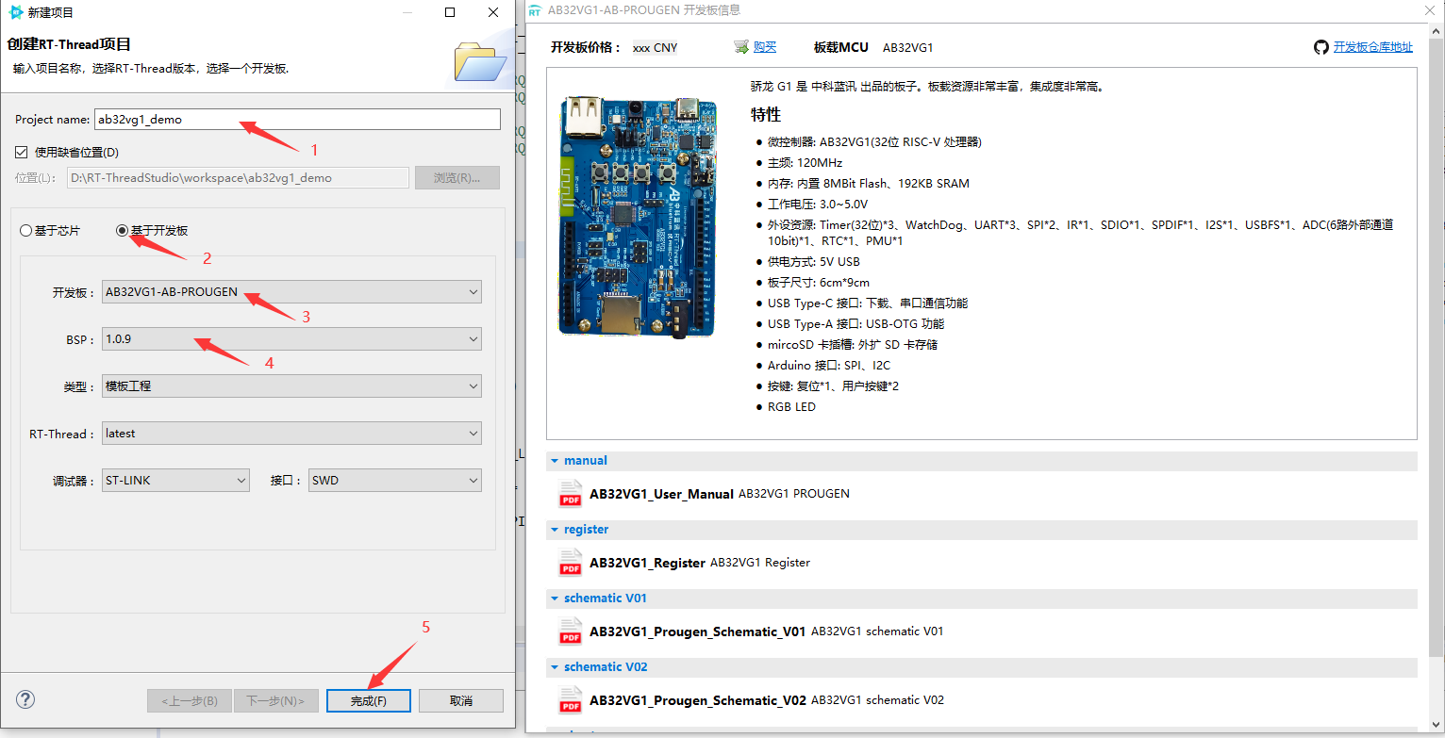Click the folder icon in the wizard header
The height and width of the screenshot is (738, 1445).
tap(481, 60)
